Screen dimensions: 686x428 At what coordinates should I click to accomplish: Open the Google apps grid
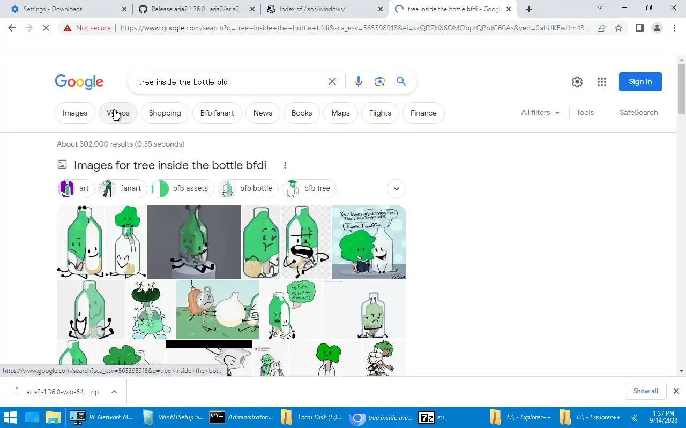[x=602, y=82]
